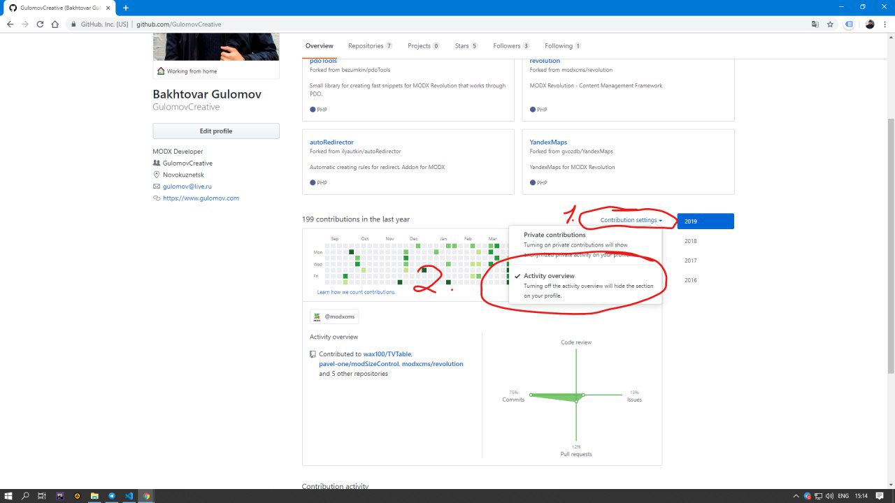Open modxcms/revolution in Activity overview
895x503 pixels.
tap(433, 364)
